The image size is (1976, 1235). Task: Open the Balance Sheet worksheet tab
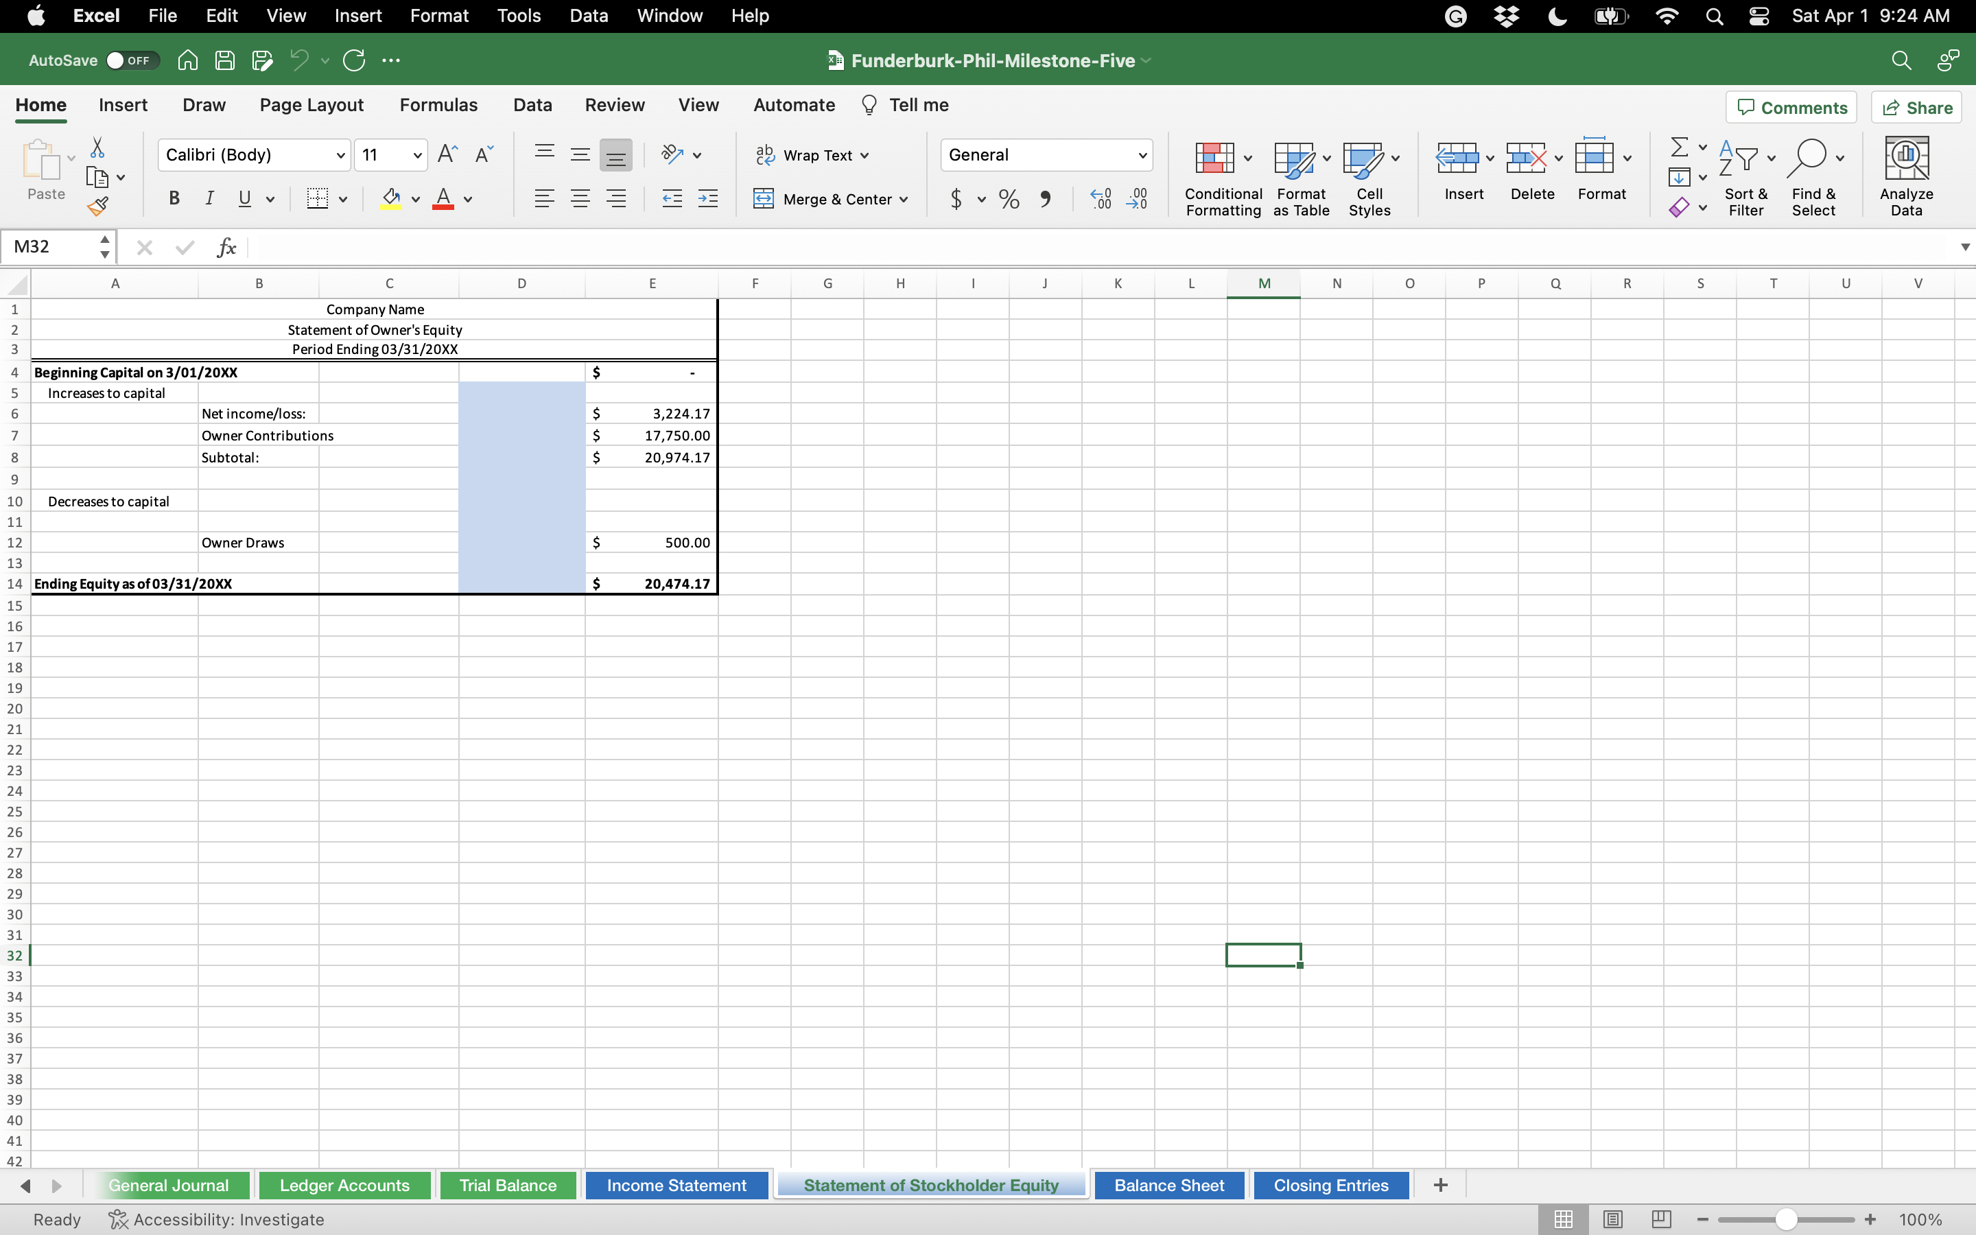click(1168, 1185)
